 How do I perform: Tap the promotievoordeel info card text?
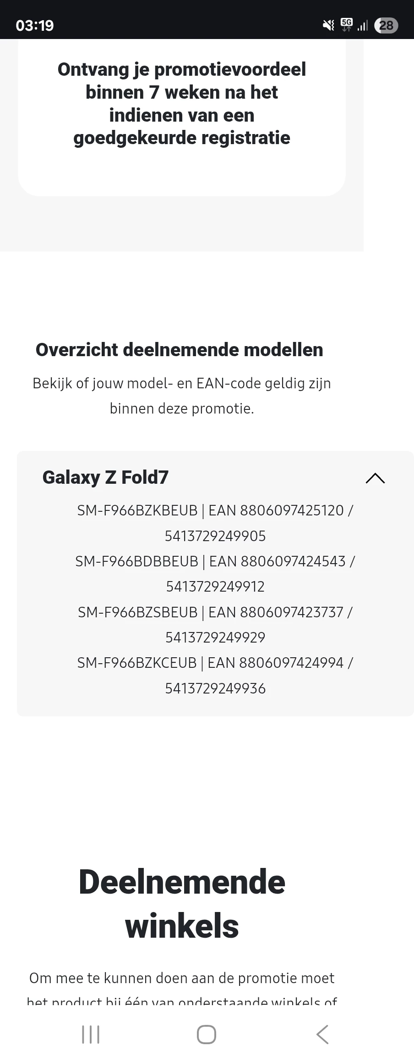pyautogui.click(x=182, y=103)
